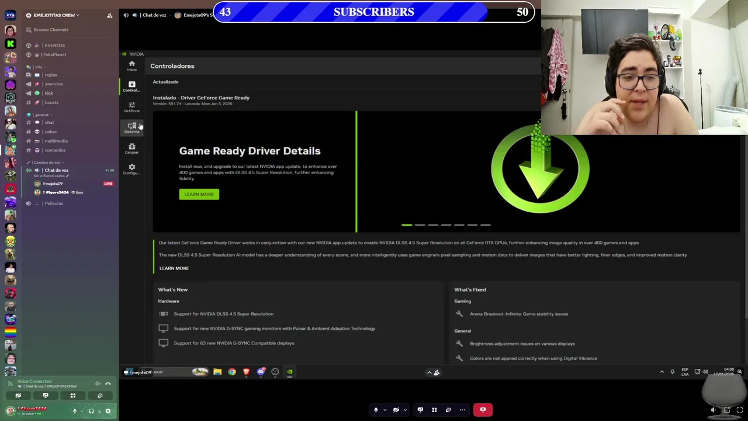
Task: Select first carousel indicator dot
Action: [407, 225]
